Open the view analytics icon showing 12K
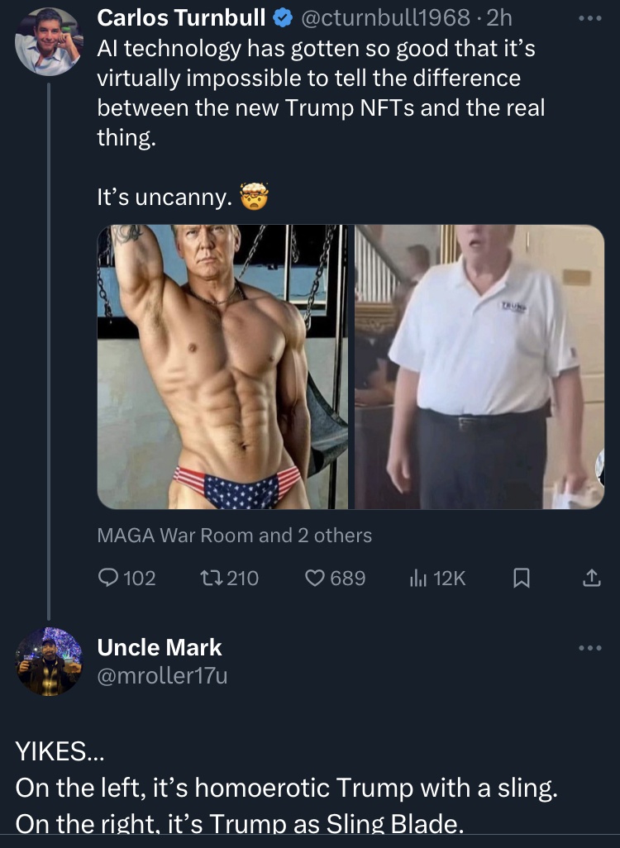Screen dimensions: 620x848 (417, 579)
